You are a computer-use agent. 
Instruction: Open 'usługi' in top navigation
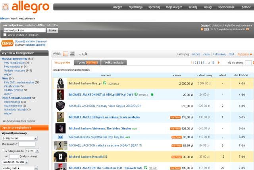coord(208,7)
